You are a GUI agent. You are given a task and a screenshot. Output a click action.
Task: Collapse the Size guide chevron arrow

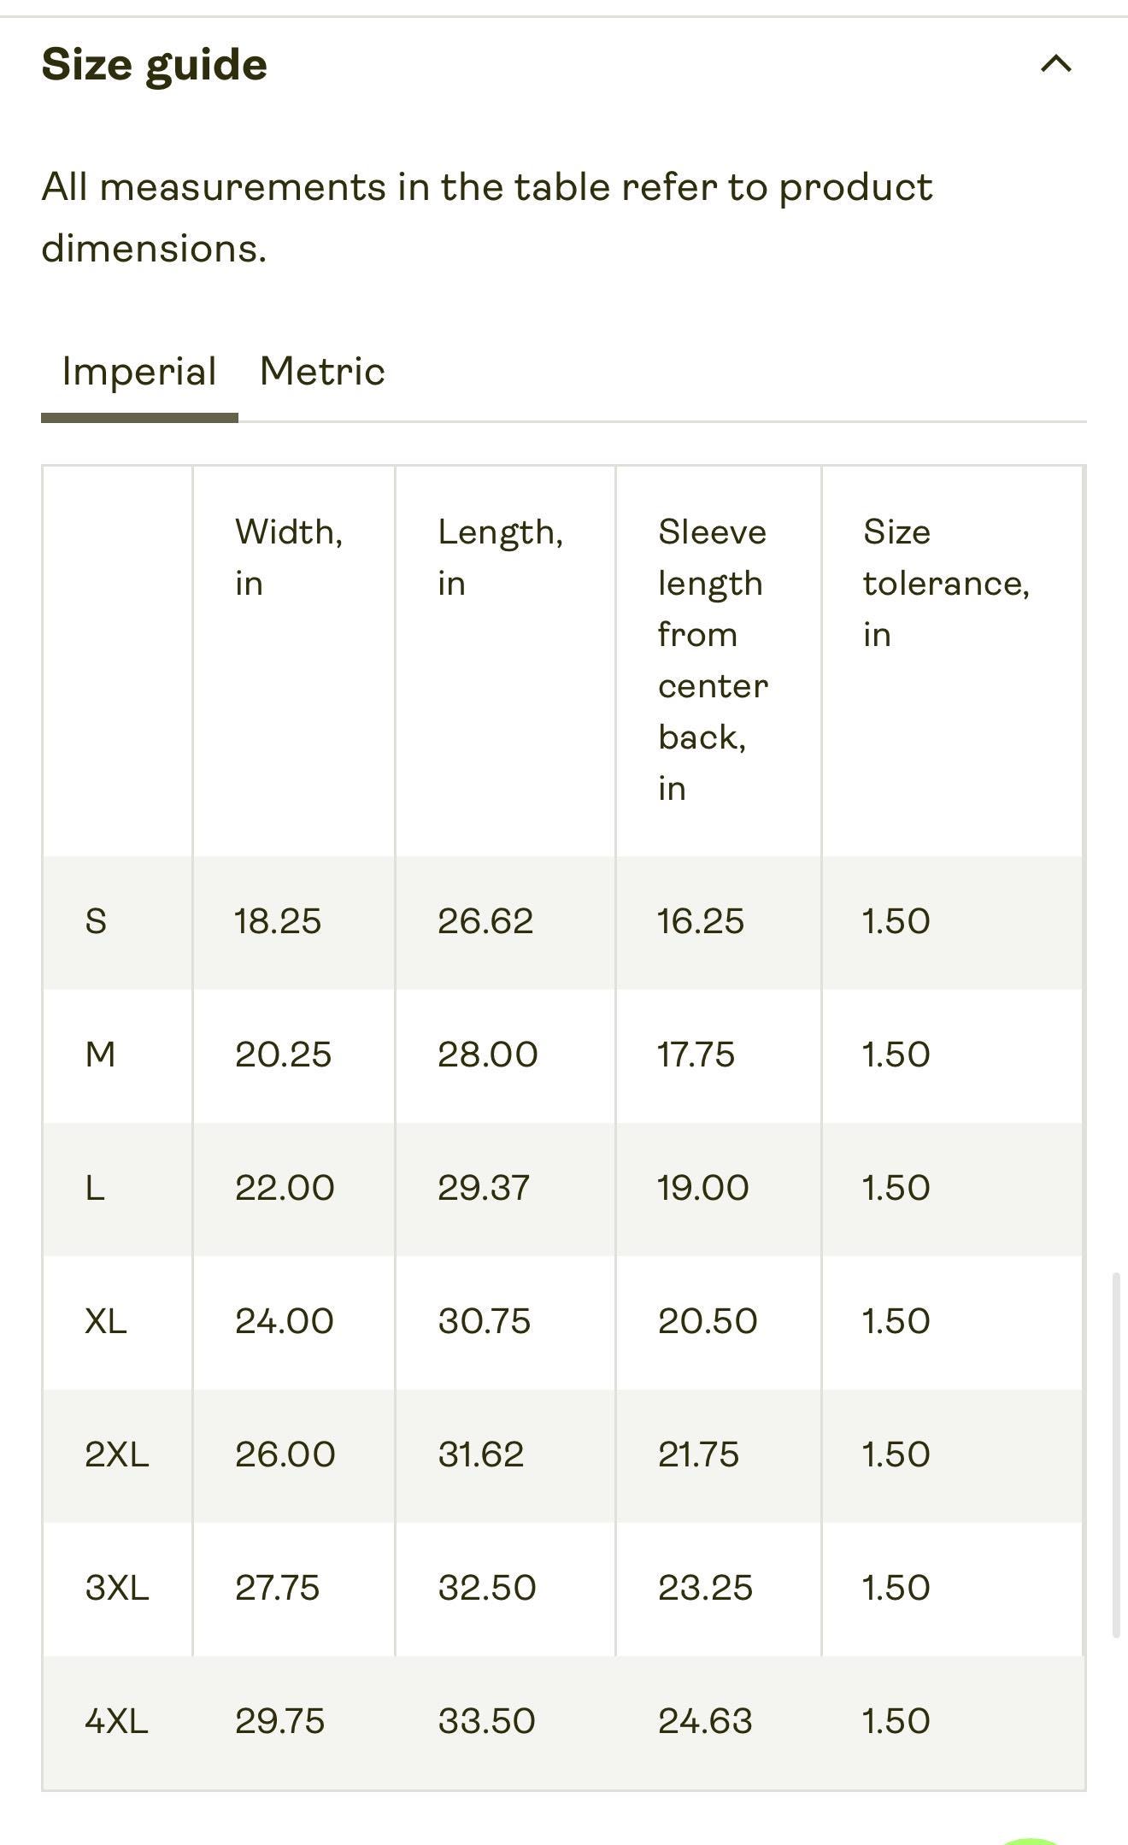[1056, 63]
